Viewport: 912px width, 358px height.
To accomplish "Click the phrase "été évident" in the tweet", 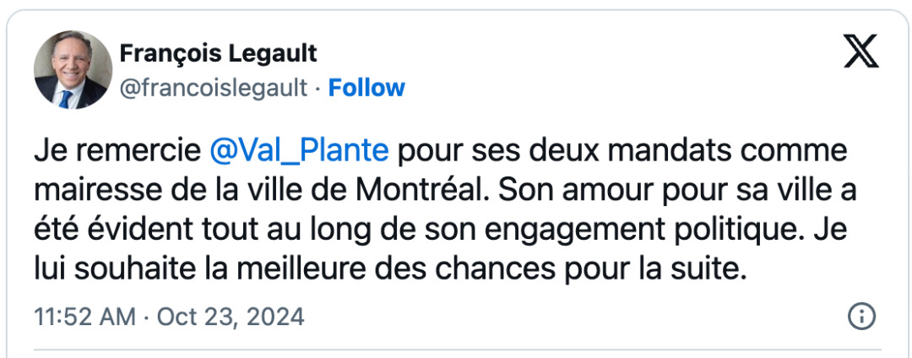I will 105,230.
